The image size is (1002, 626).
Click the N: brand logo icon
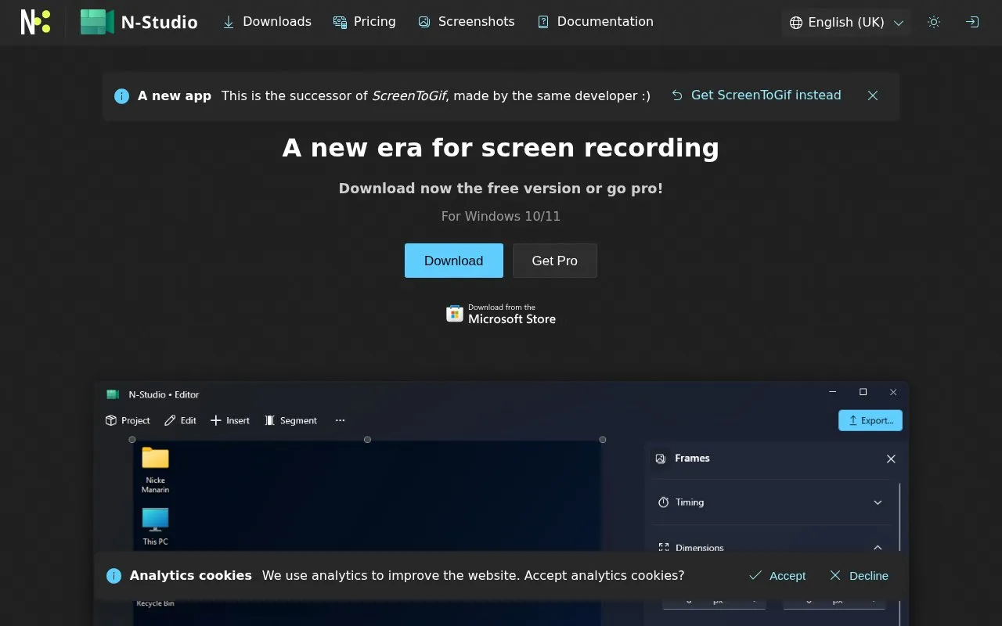35,22
